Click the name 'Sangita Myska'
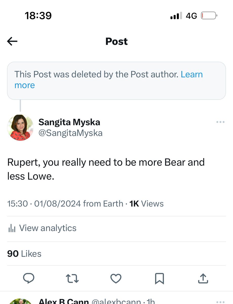Viewport: 233px width, 304px height. pyautogui.click(x=69, y=122)
